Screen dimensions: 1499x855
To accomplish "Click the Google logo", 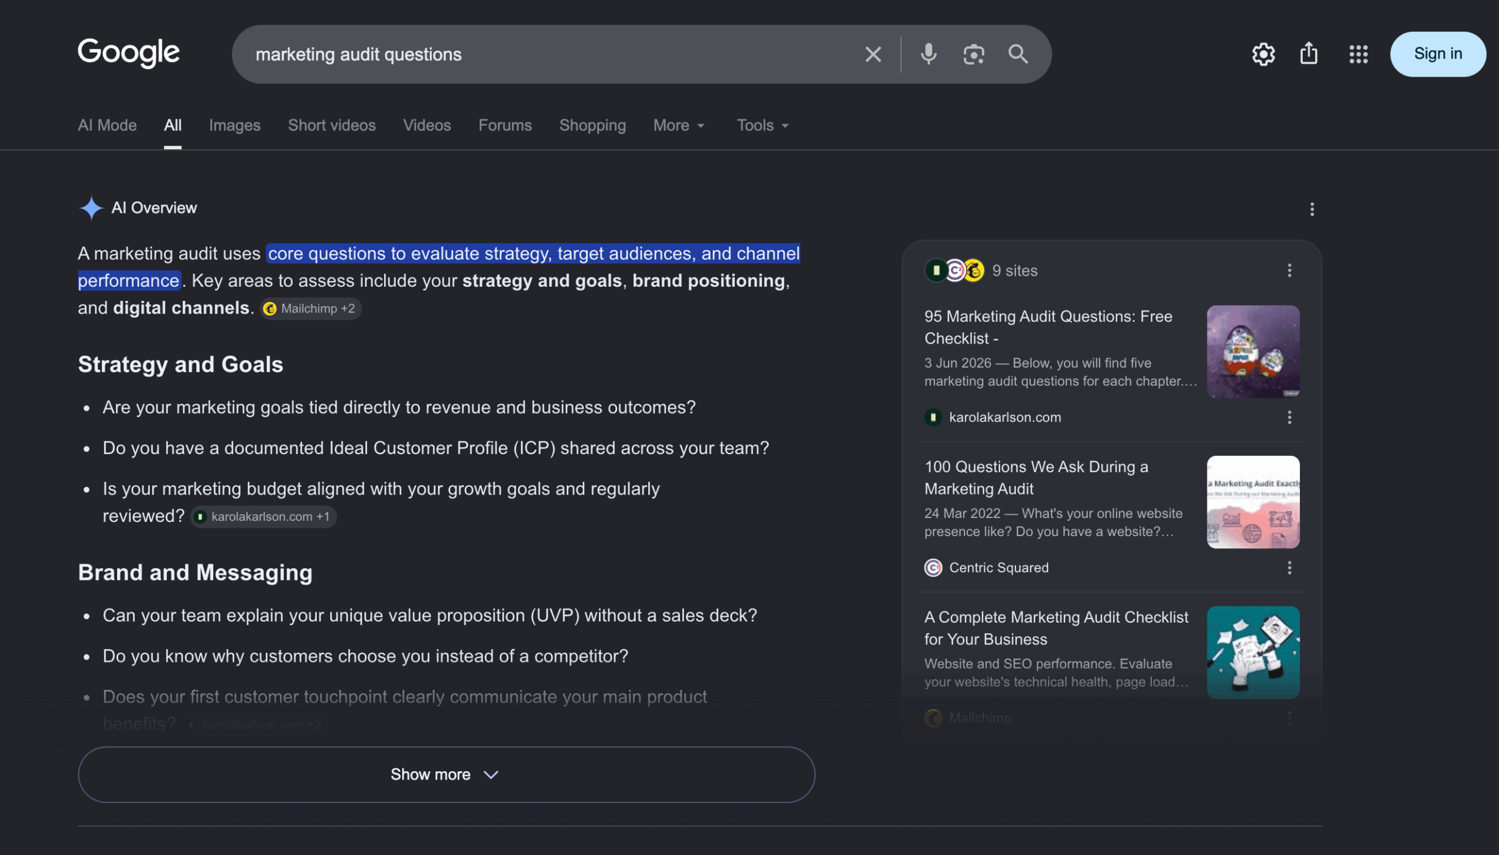I will 129,53.
